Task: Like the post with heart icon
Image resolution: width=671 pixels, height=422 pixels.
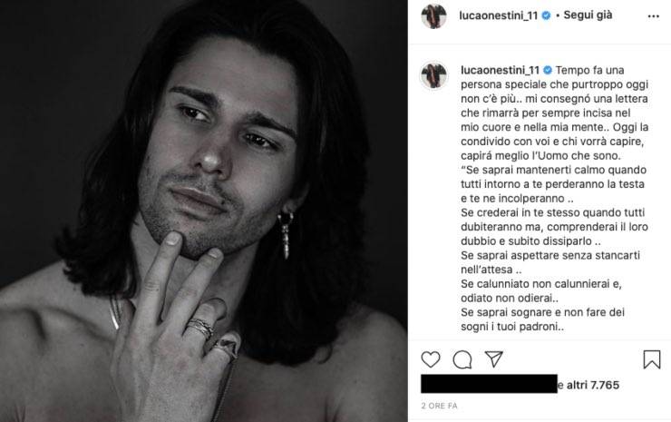Action: 431,359
